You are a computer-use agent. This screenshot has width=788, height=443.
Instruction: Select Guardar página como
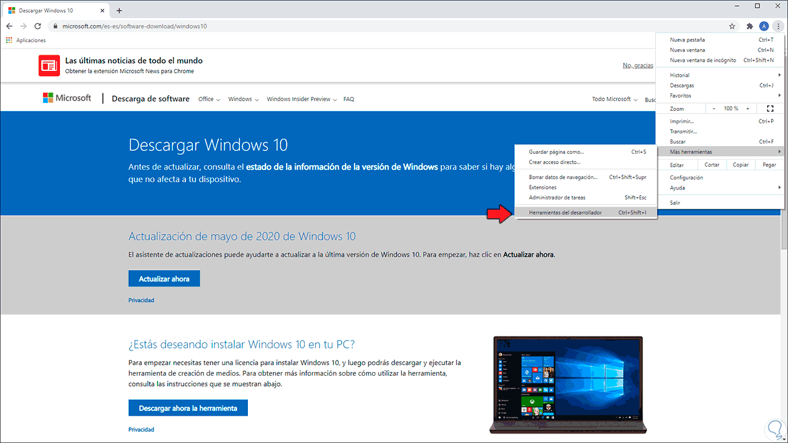[x=585, y=152]
